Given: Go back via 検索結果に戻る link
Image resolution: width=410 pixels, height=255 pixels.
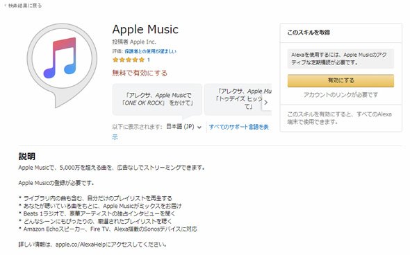Looking at the screenshot, I should [25, 6].
